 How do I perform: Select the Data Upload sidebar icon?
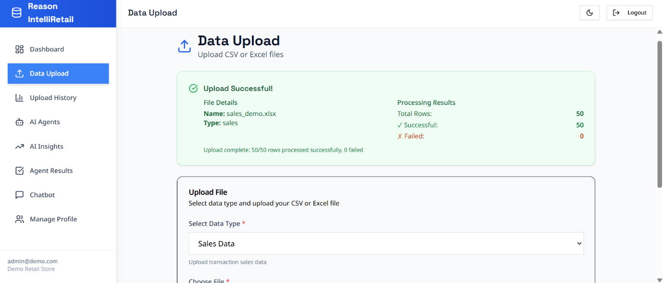pos(19,73)
